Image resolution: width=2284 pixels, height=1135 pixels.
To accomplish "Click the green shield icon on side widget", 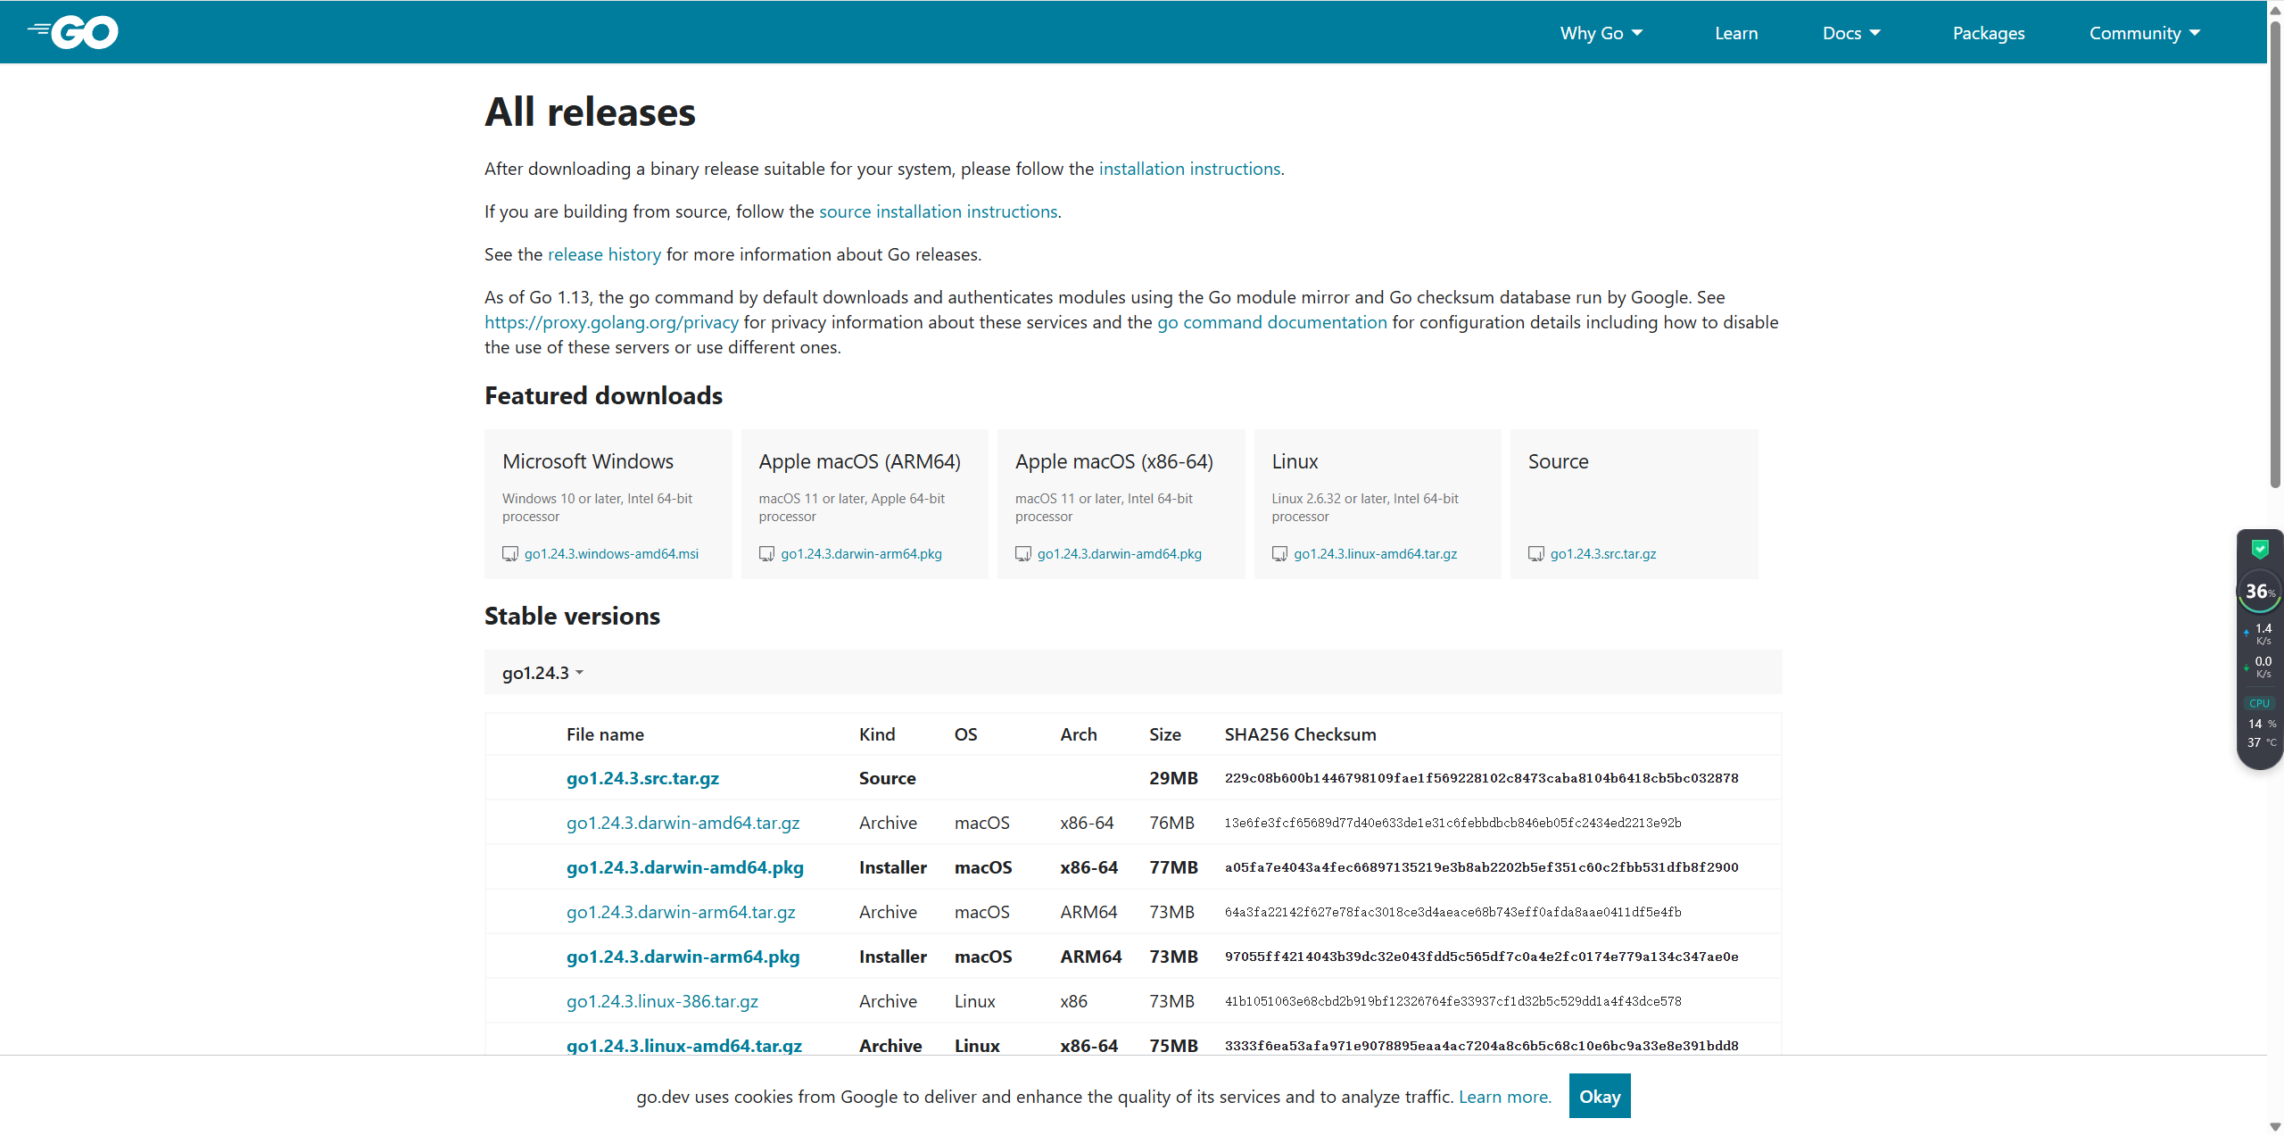I will 2260,550.
